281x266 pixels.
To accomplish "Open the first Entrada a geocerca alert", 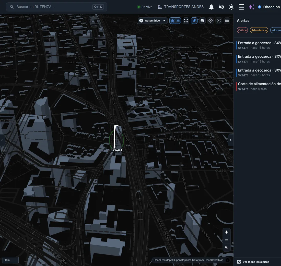I will (258, 45).
